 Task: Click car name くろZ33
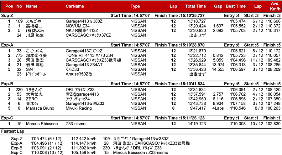(72, 70)
